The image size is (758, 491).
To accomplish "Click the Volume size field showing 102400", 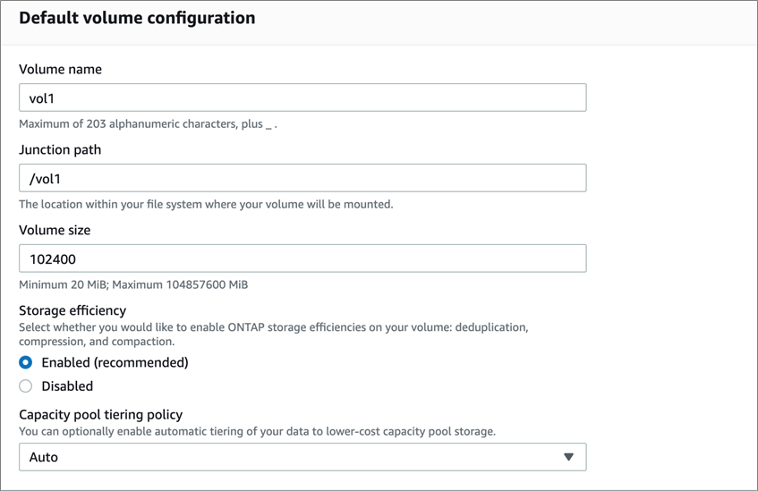I will click(302, 258).
